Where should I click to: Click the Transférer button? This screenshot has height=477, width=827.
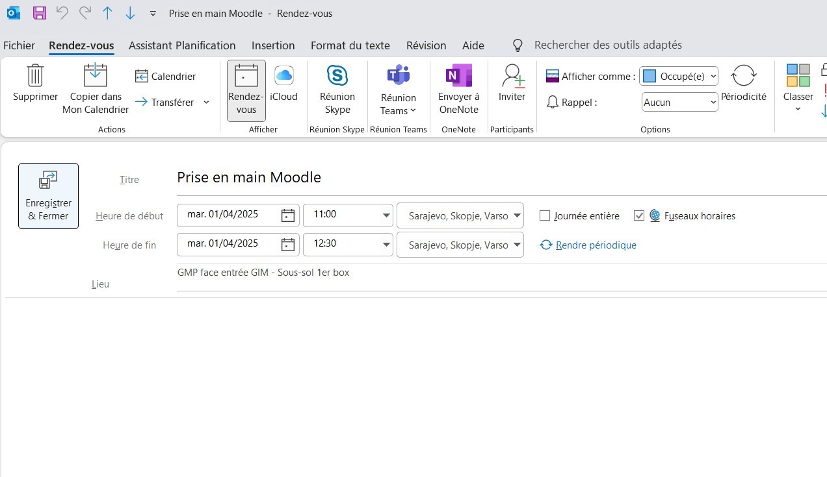pyautogui.click(x=165, y=102)
